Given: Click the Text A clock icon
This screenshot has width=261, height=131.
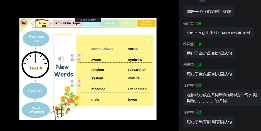Looking at the screenshot, I should click(x=35, y=65).
